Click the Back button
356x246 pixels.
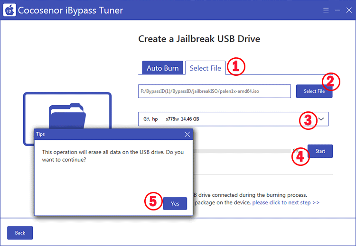pos(20,233)
